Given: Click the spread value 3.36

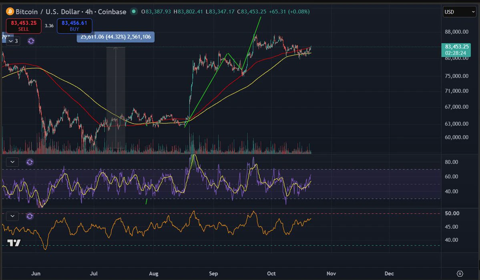Looking at the screenshot, I should (x=49, y=26).
